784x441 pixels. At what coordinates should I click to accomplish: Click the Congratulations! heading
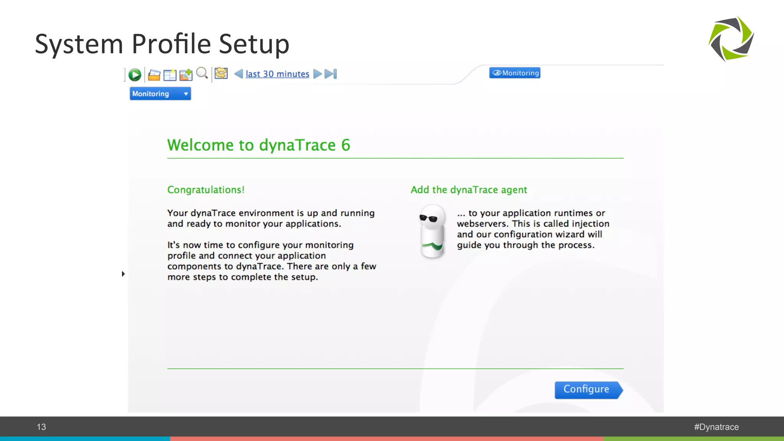point(206,190)
